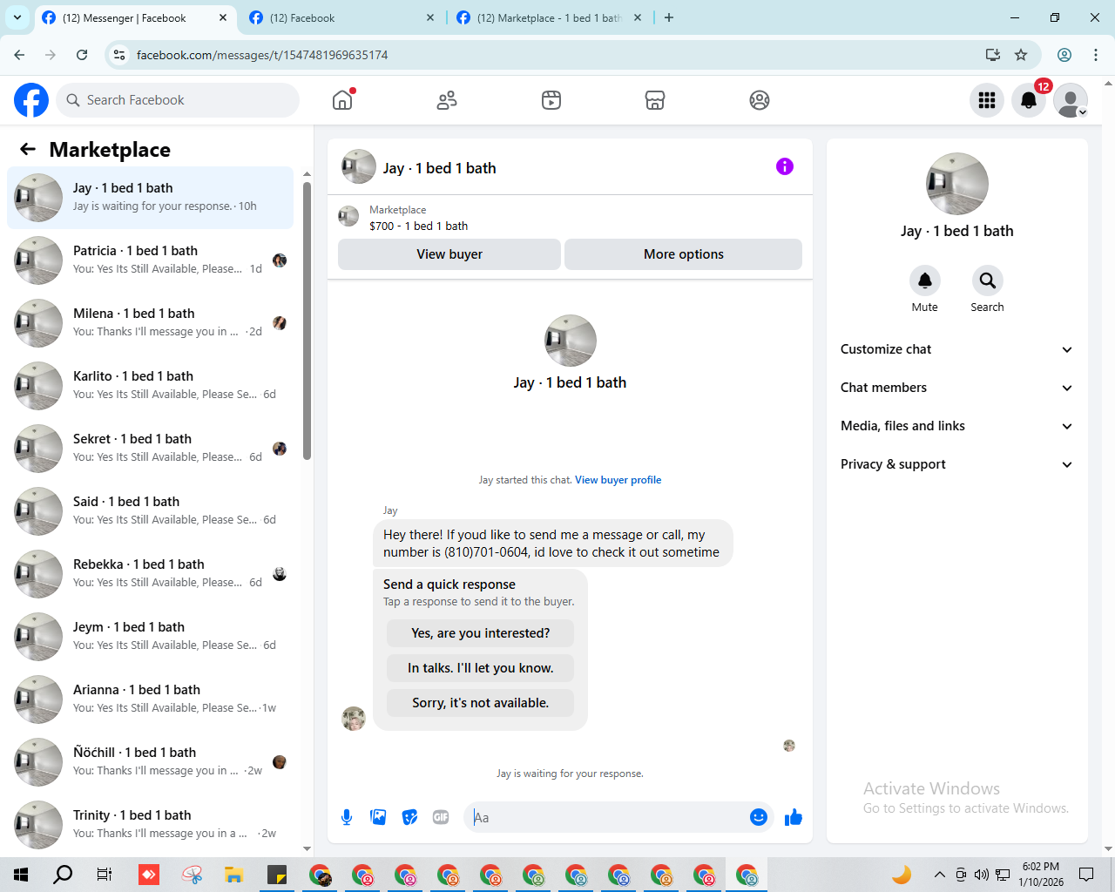Image resolution: width=1115 pixels, height=892 pixels.
Task: Switch to the (12) Facebook tab
Action: coord(341,17)
